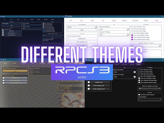Switch to Emulator tab in the light-theme window
The width and height of the screenshot is (164, 123).
click(146, 20)
